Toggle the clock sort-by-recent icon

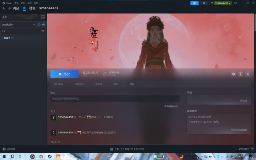click(39, 25)
